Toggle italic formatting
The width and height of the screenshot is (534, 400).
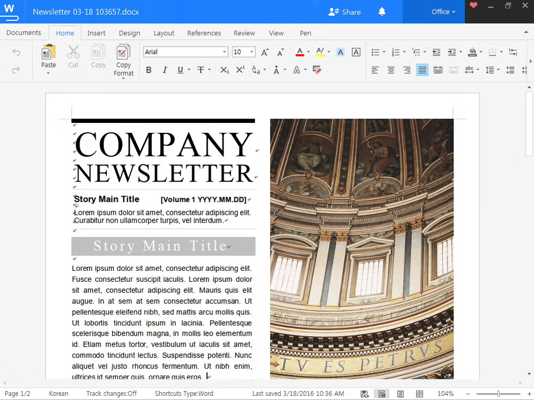164,70
